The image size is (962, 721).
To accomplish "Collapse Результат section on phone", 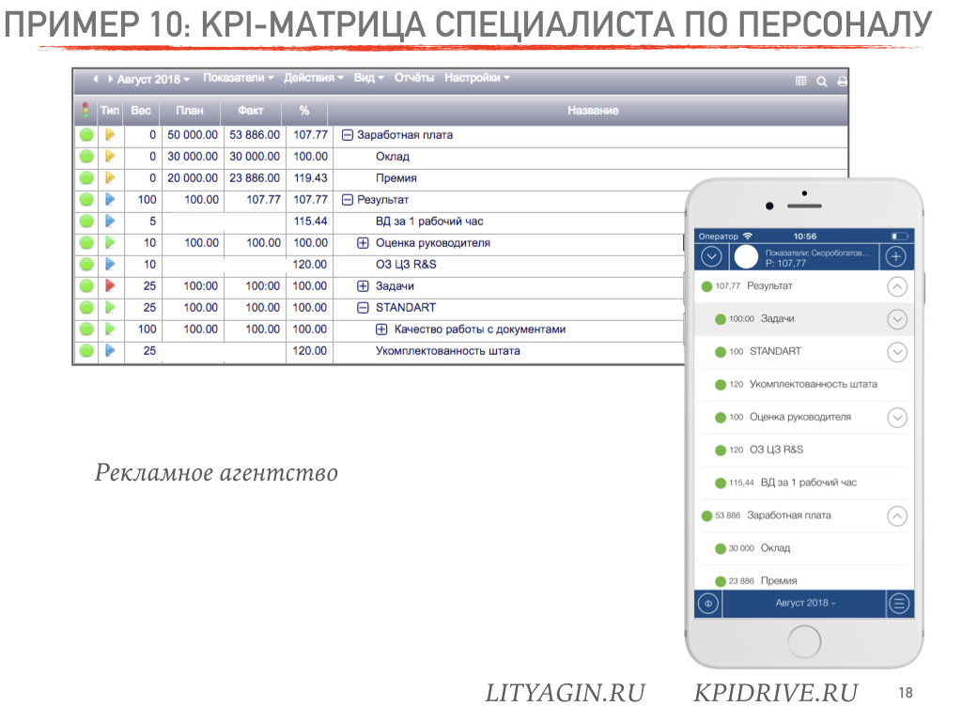I will click(897, 286).
